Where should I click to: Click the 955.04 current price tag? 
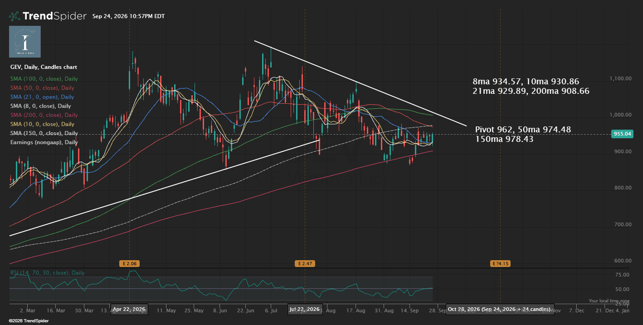point(622,134)
